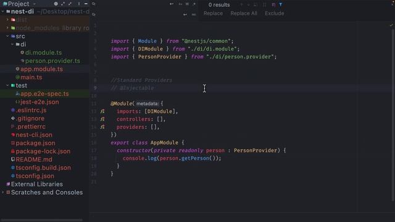Select app.module.ts in project tree

click(41, 69)
